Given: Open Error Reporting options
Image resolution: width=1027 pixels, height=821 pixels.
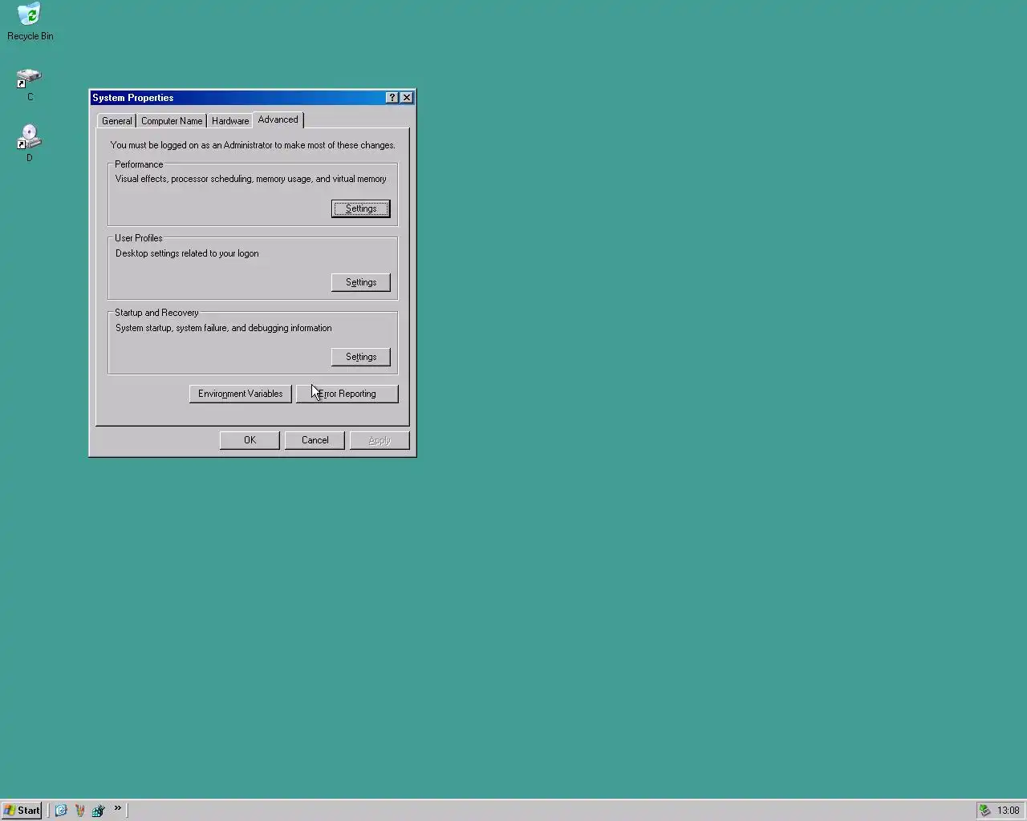Looking at the screenshot, I should [347, 394].
